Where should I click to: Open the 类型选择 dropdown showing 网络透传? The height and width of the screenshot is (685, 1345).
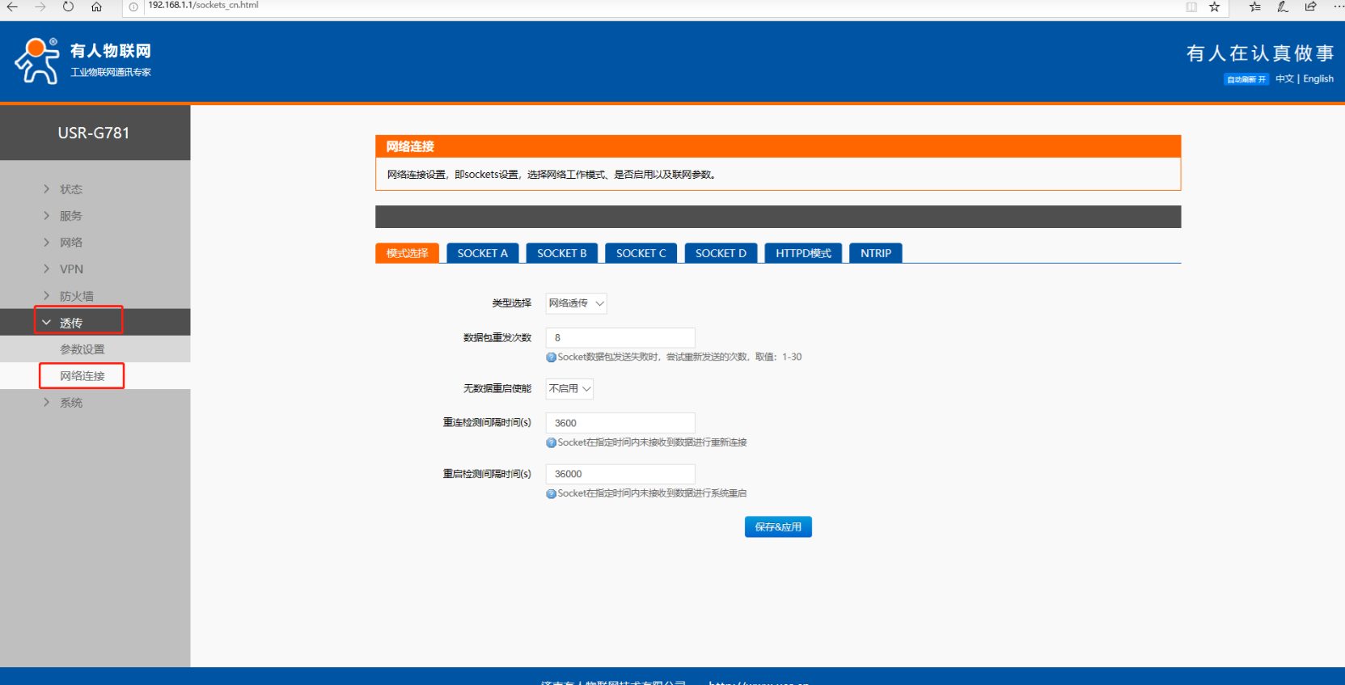[x=576, y=303]
